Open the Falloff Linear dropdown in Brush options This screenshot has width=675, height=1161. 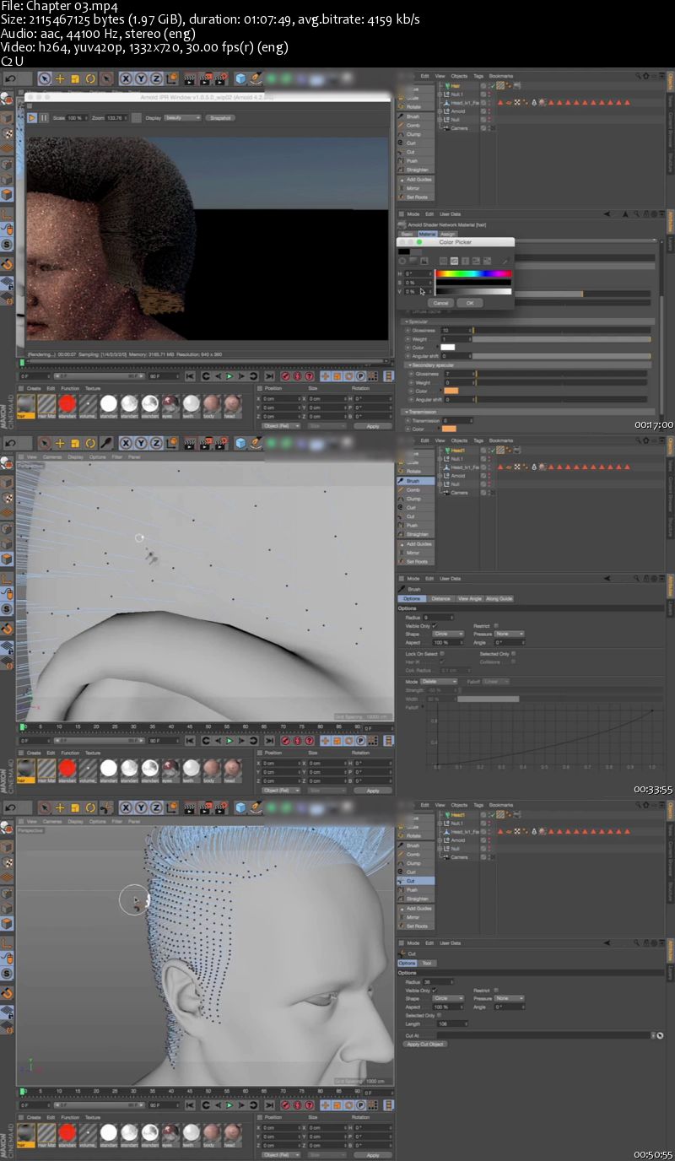pyautogui.click(x=496, y=681)
